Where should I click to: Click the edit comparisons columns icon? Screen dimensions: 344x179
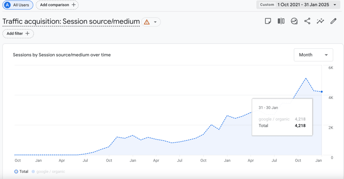coord(281,21)
